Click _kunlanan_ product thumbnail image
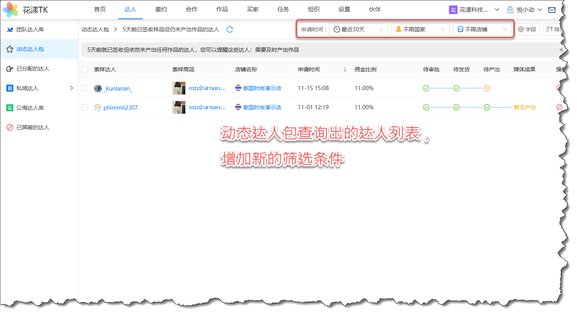The height and width of the screenshot is (315, 577). pyautogui.click(x=179, y=88)
